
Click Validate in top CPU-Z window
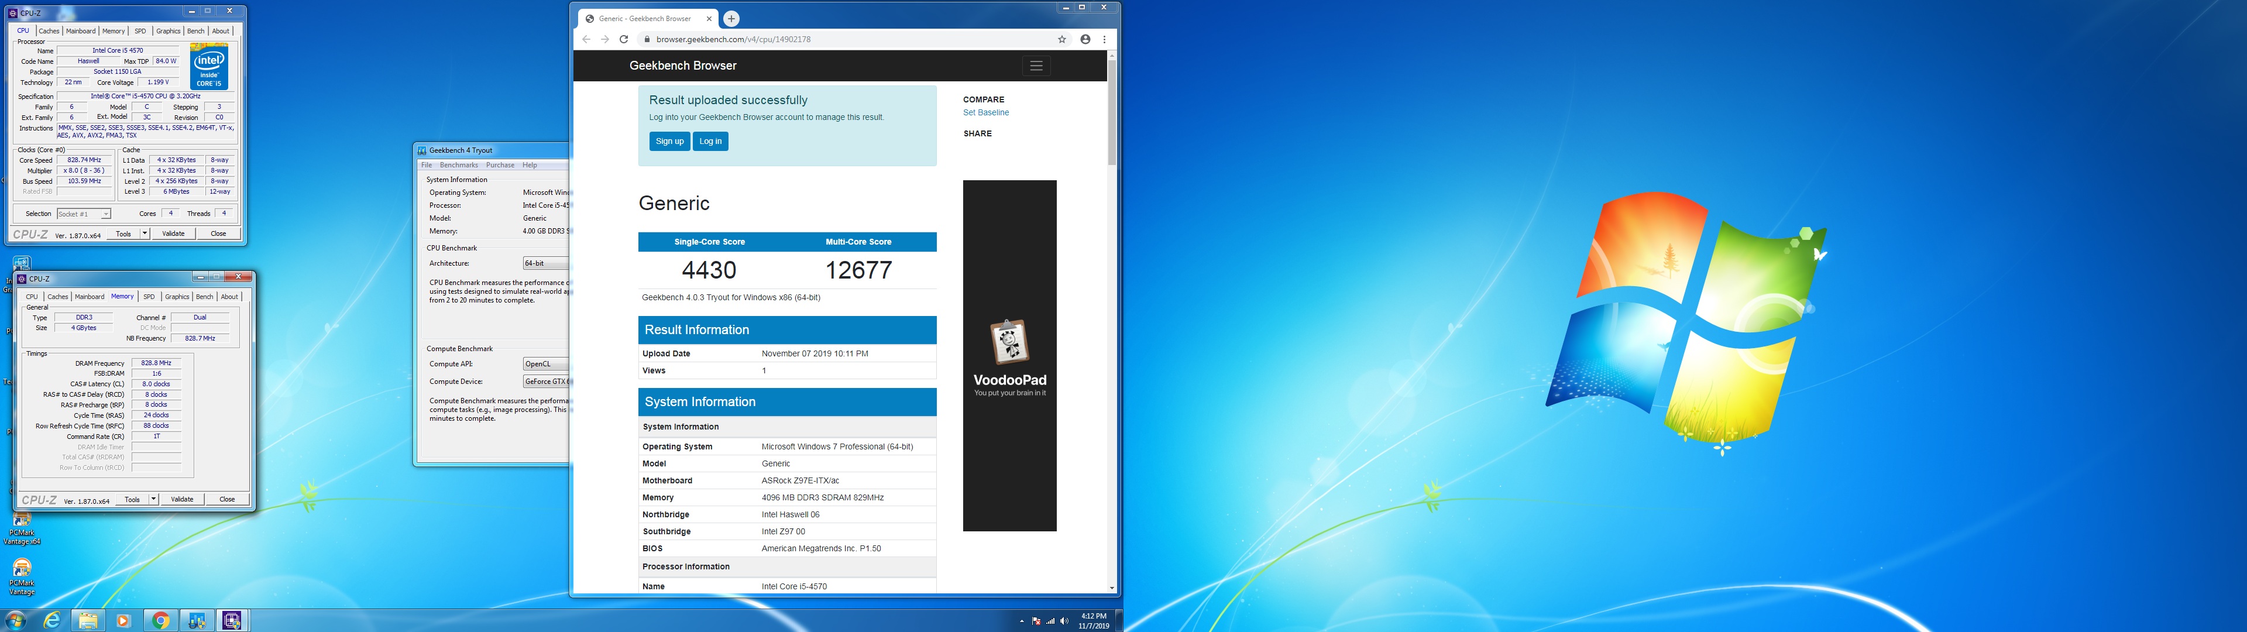[174, 234]
